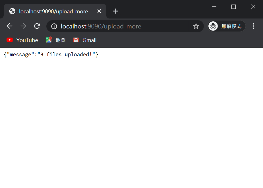Close the browser window
The height and width of the screenshot is (188, 263).
[253, 7]
